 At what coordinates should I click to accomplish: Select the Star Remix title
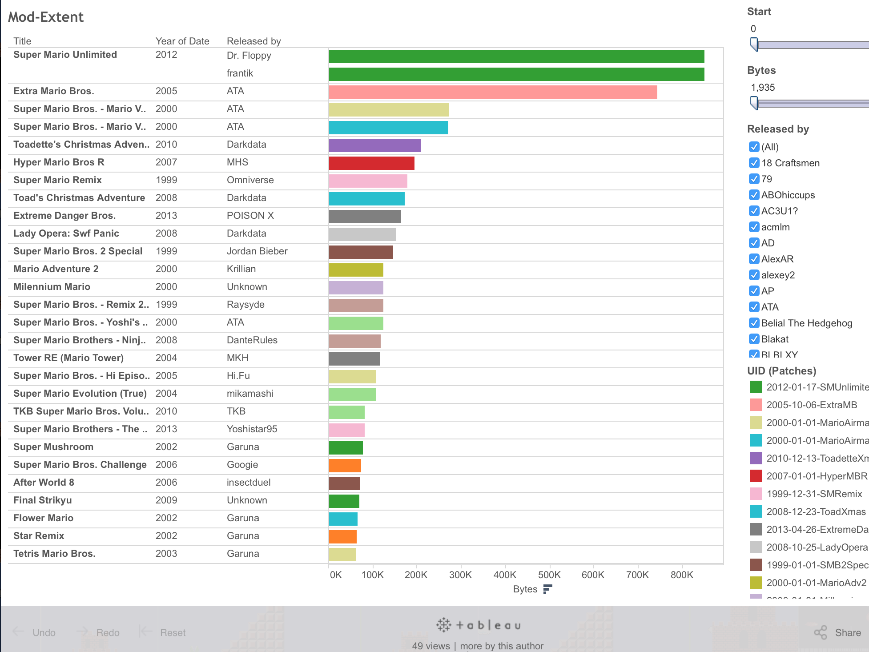click(x=39, y=536)
